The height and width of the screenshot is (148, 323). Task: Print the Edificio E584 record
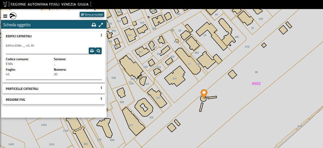pos(92,51)
